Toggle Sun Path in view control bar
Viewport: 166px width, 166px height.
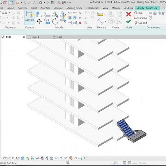(27, 158)
